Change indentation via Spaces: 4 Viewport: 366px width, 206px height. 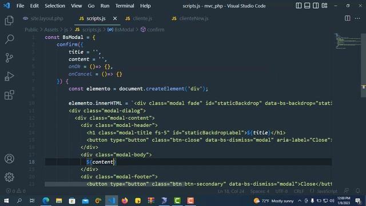[260, 191]
